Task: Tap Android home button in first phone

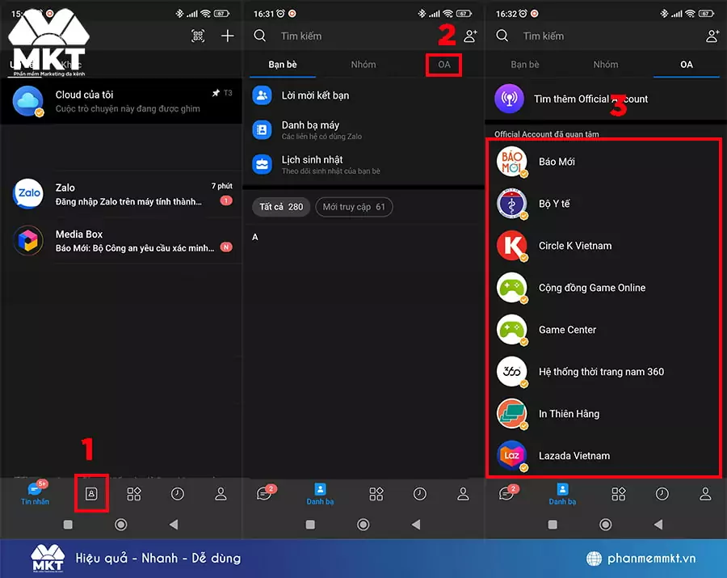Action: click(x=121, y=525)
